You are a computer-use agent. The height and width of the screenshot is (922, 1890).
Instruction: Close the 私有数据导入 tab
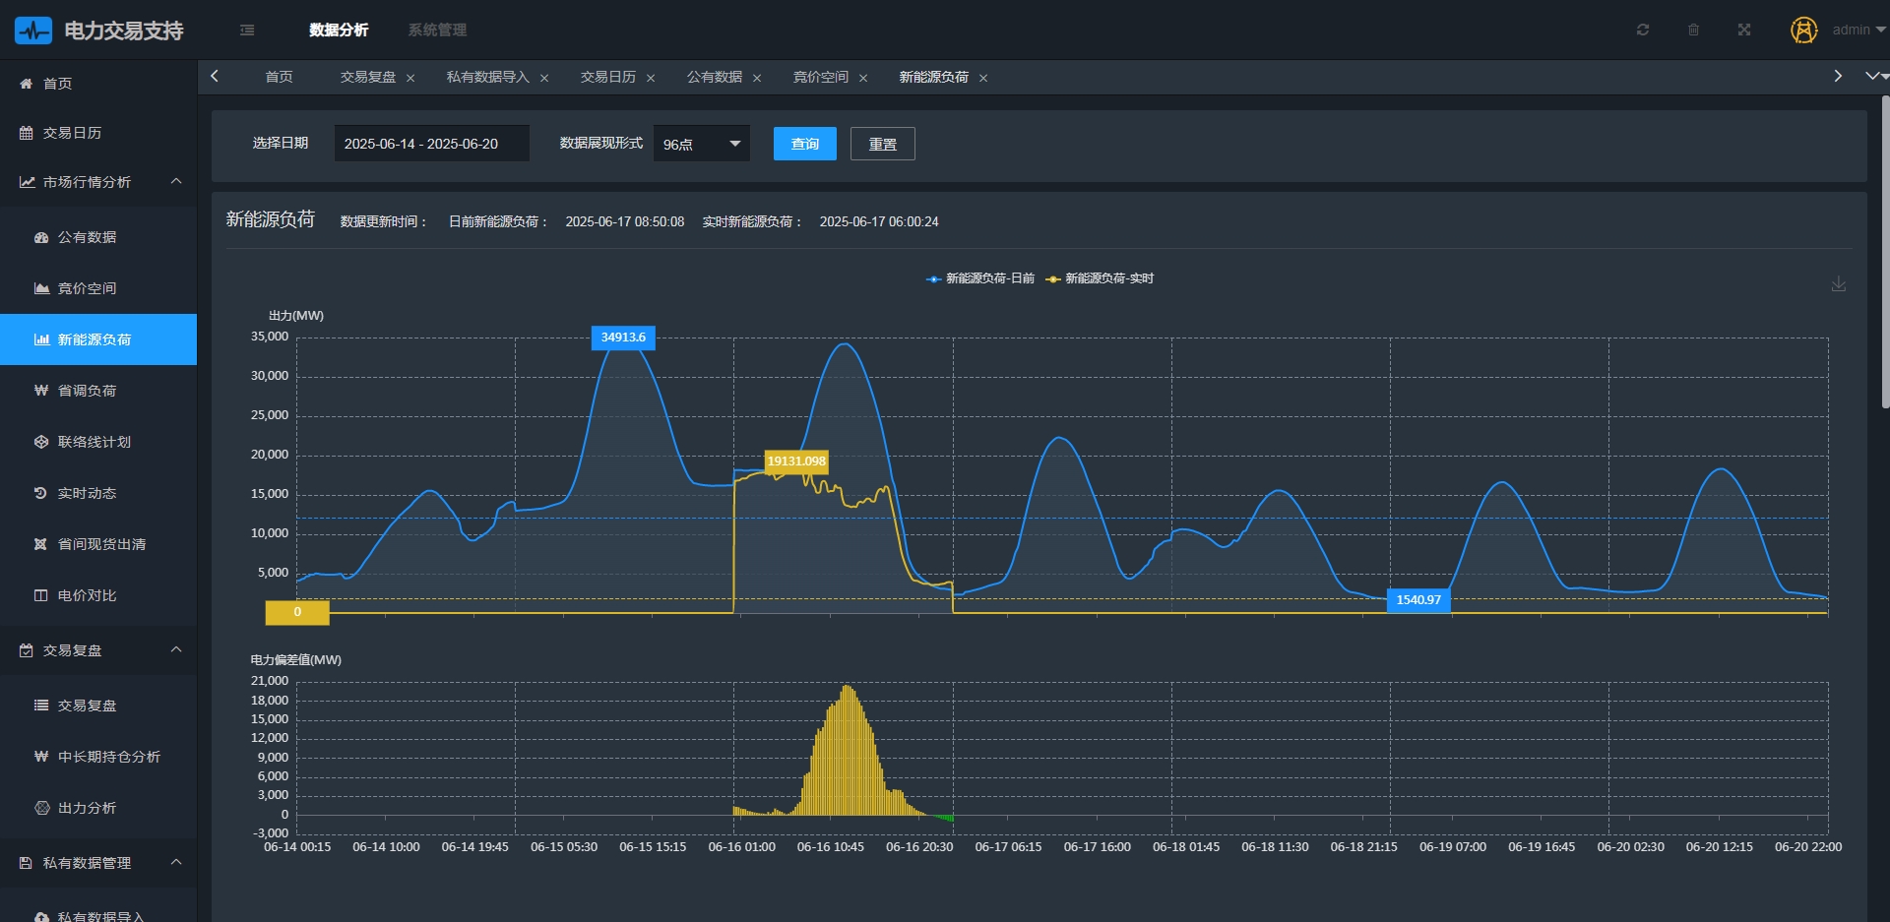(544, 78)
